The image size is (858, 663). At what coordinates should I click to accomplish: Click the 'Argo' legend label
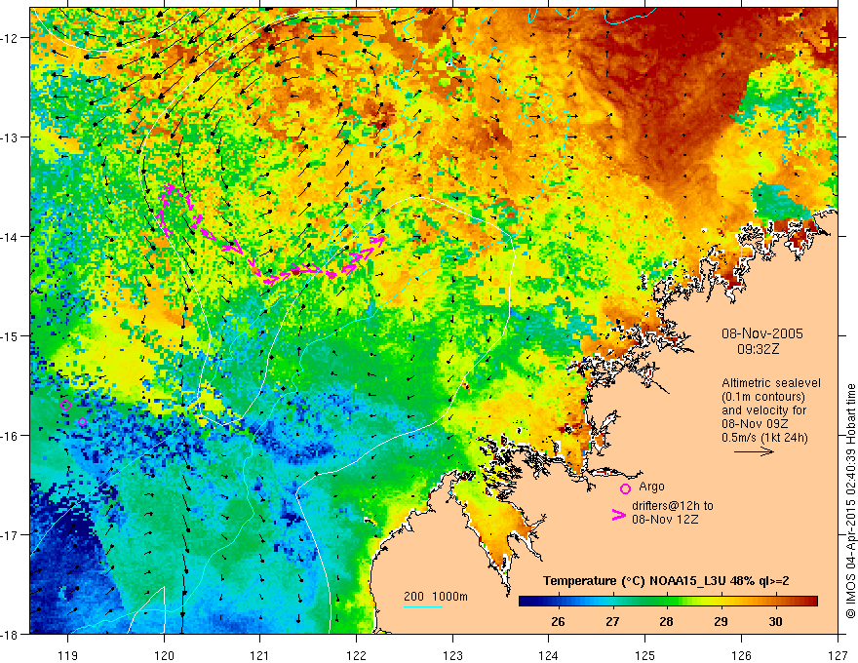tap(651, 487)
